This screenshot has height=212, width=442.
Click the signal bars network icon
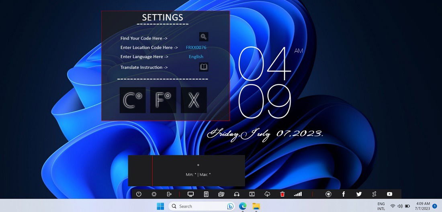(x=298, y=194)
